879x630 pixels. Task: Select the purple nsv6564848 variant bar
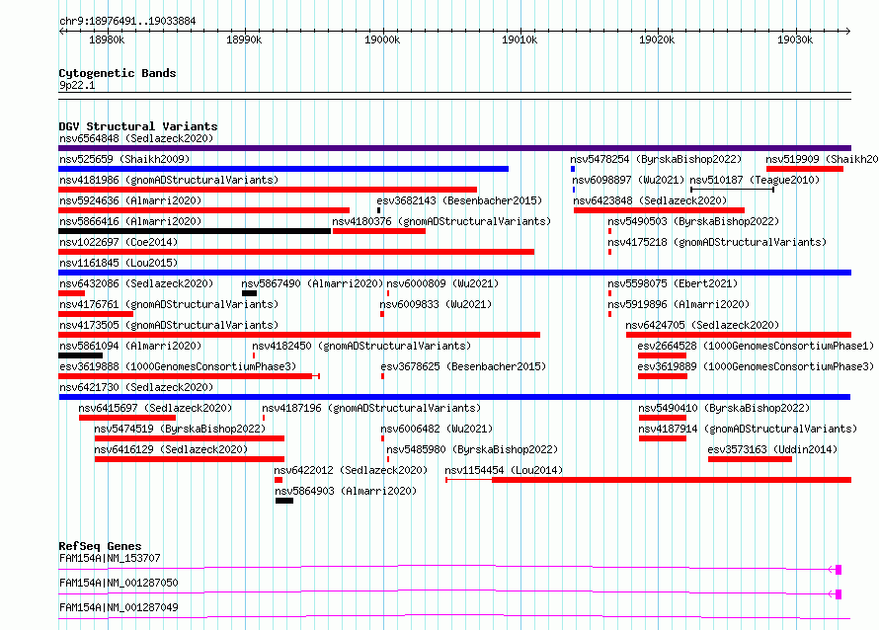tap(454, 148)
